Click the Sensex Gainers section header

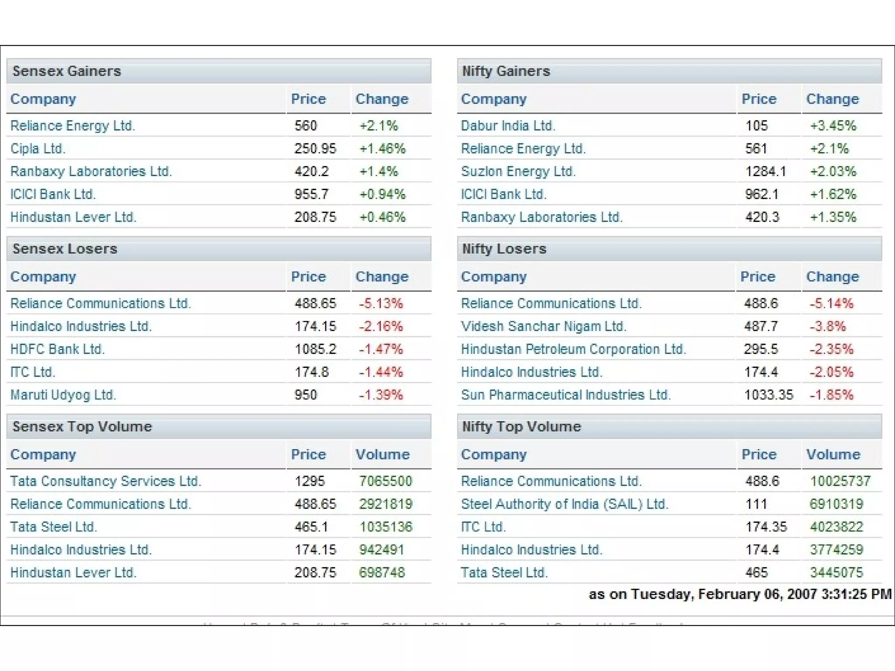tap(67, 71)
